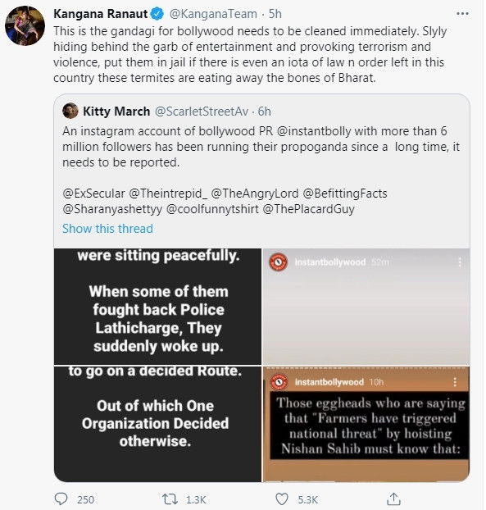Click the blue verified badge

click(x=158, y=14)
